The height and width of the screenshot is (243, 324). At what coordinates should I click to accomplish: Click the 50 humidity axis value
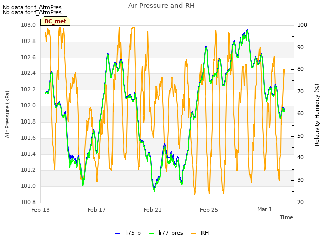point(300,136)
